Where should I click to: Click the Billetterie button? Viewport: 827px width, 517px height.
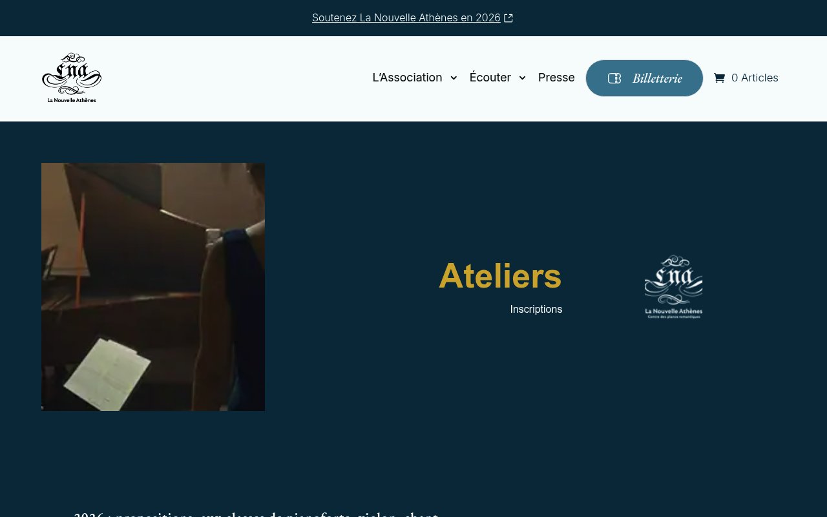pos(644,78)
